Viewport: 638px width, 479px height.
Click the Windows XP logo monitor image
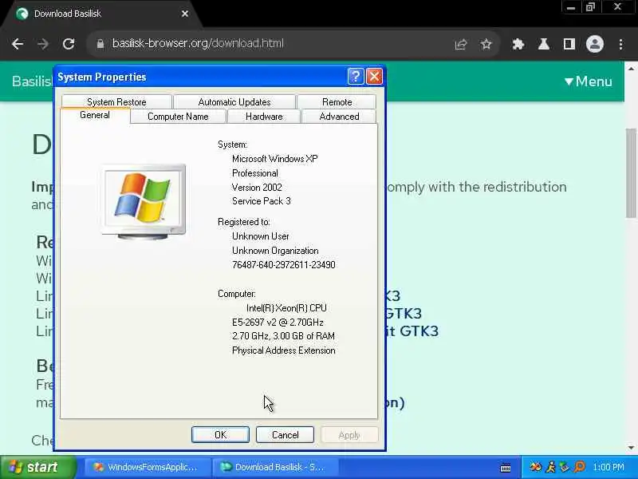pyautogui.click(x=144, y=202)
